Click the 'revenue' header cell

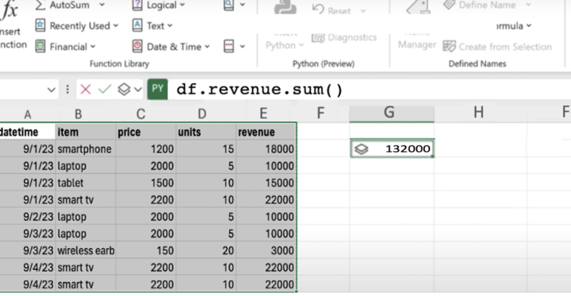tap(266, 132)
